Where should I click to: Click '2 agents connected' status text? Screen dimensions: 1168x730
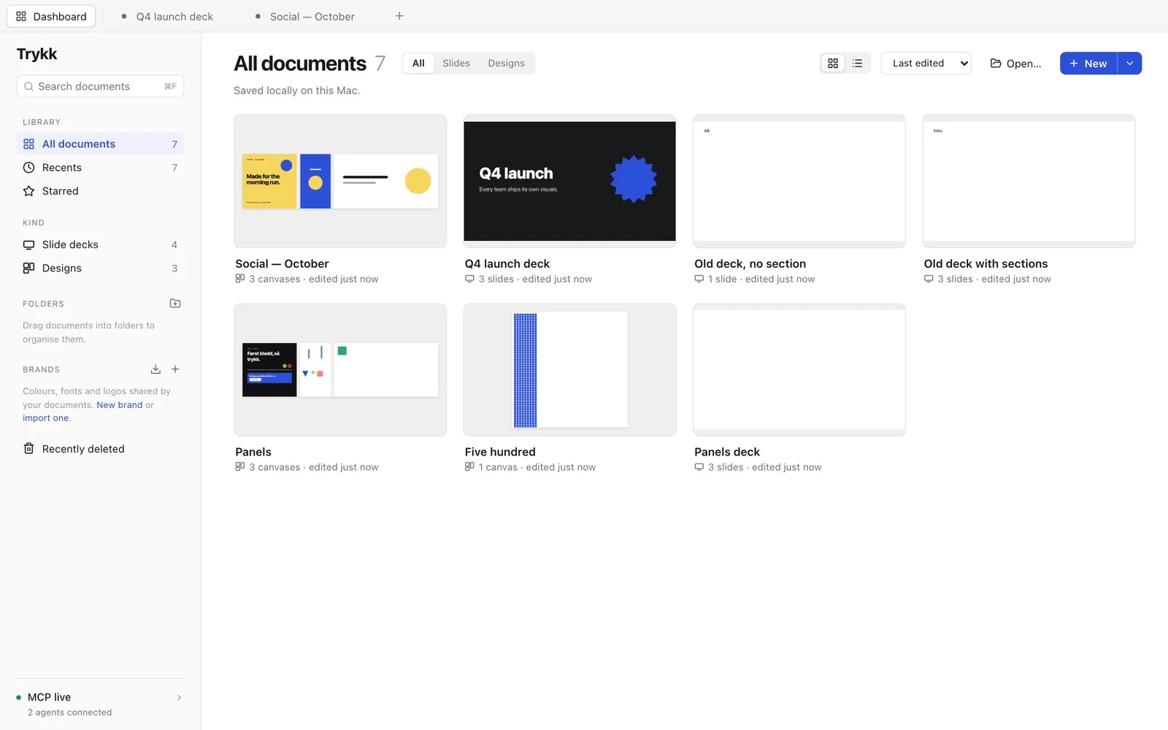tap(69, 712)
